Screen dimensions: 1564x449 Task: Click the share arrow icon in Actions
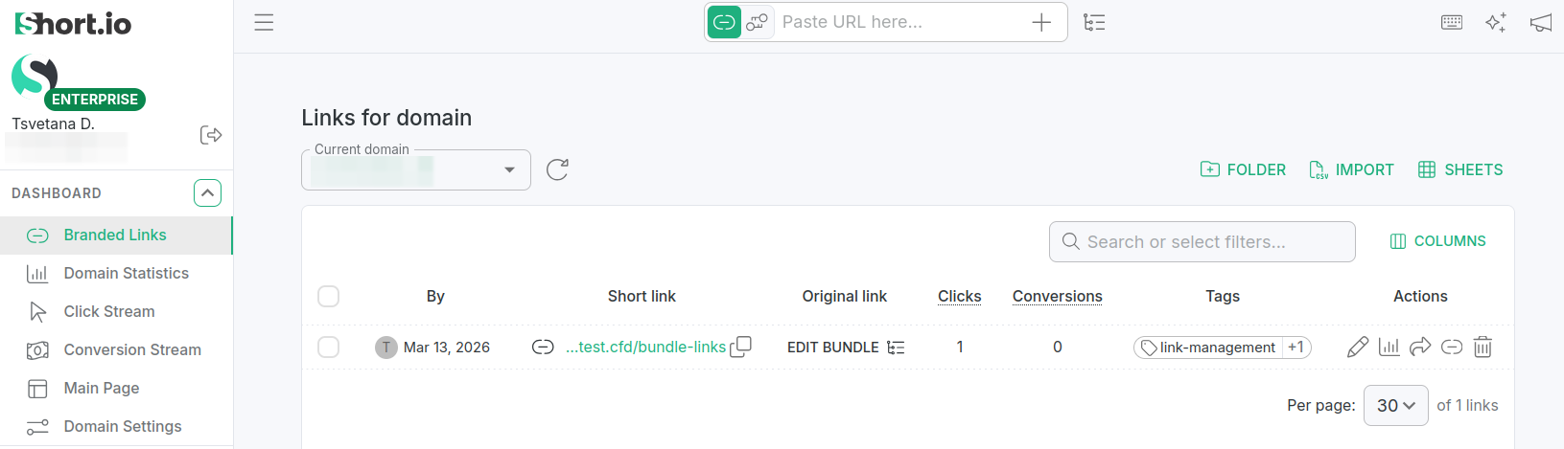pyautogui.click(x=1420, y=347)
